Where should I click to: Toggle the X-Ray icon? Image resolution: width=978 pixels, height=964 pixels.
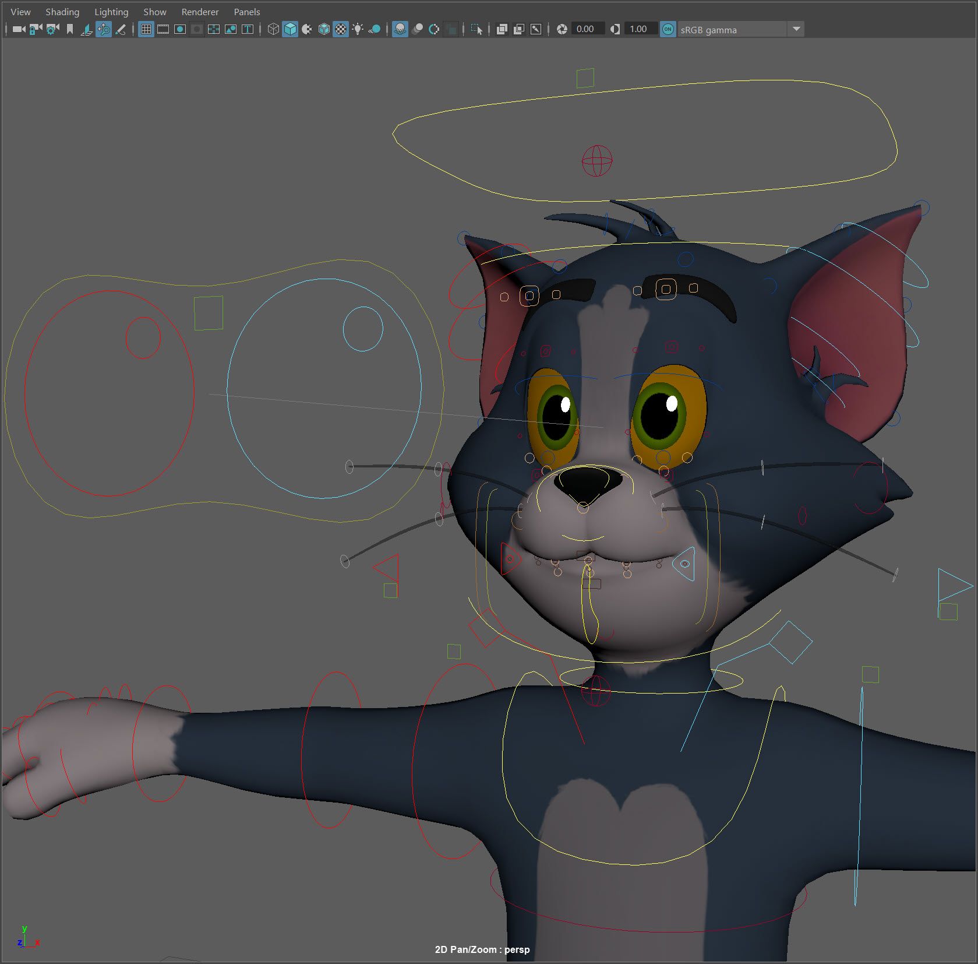click(x=502, y=29)
